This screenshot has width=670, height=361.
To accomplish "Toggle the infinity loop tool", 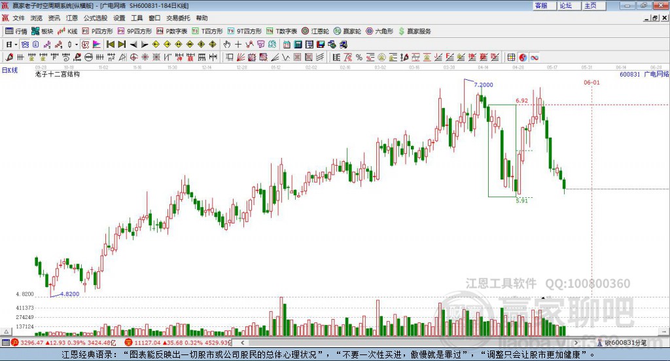I will pyautogui.click(x=534, y=57).
